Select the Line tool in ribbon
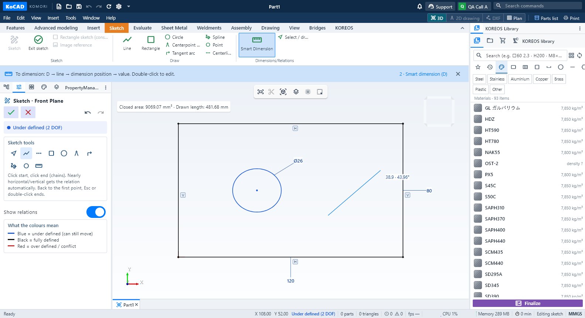Image resolution: width=585 pixels, height=318 pixels. point(127,43)
